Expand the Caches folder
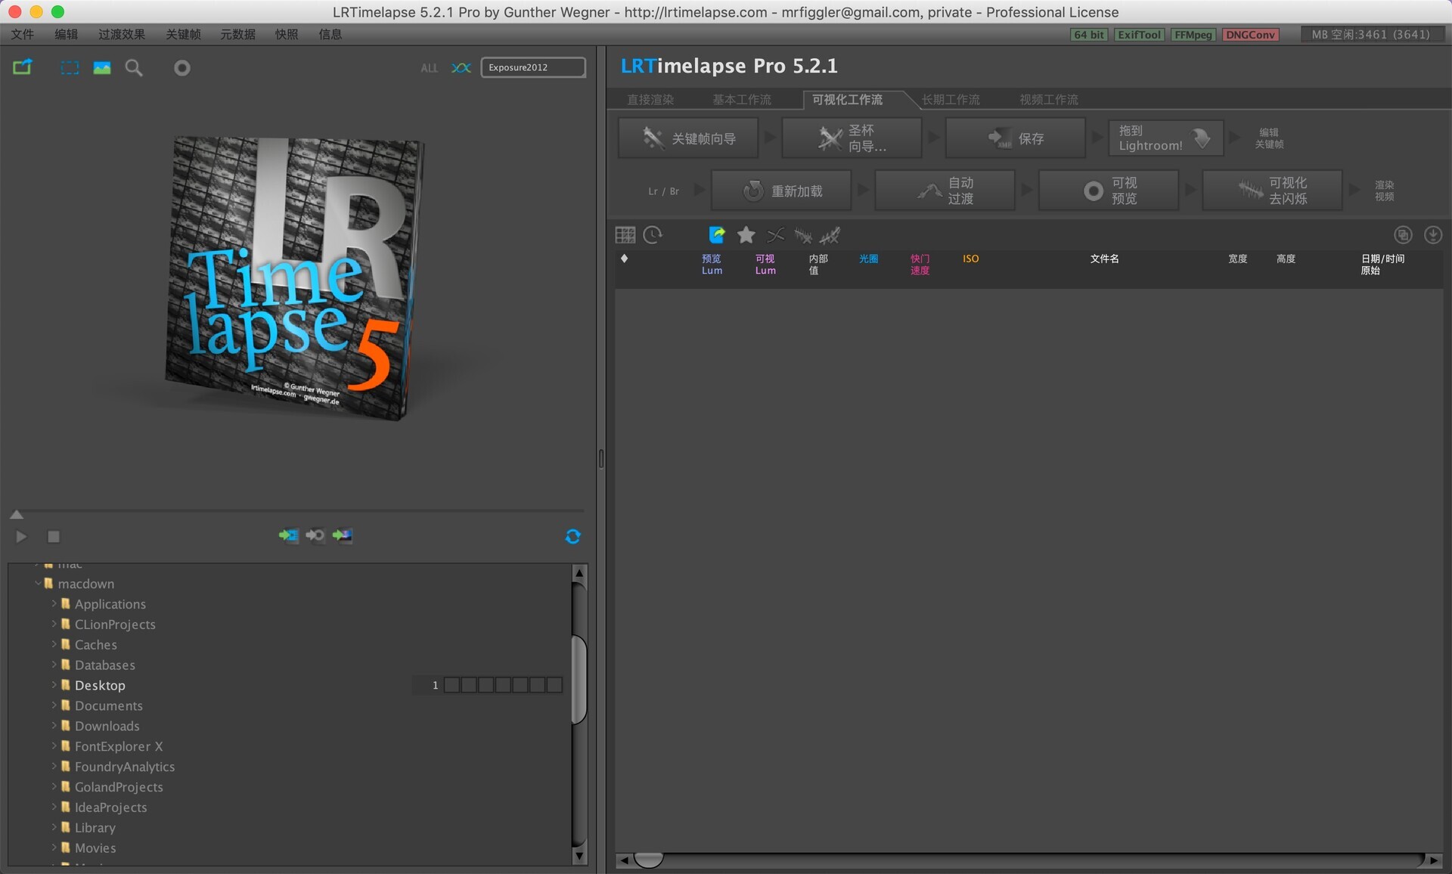Image resolution: width=1452 pixels, height=874 pixels. tap(54, 644)
